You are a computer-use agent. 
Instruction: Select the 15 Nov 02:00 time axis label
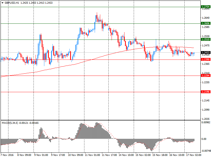pos(143,155)
